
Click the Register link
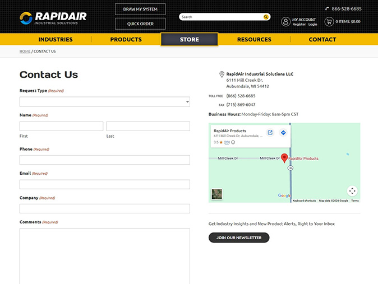299,25
